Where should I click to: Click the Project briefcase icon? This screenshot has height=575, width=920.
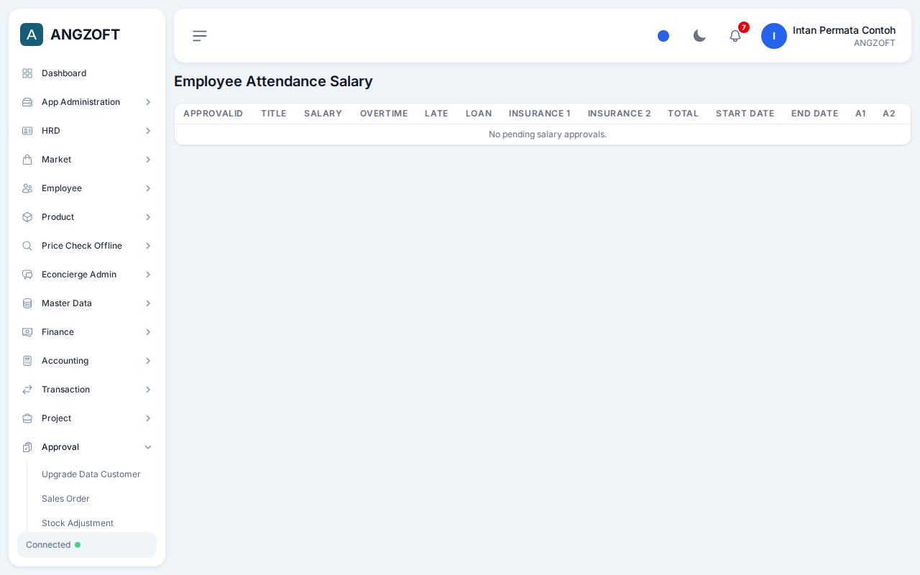[27, 418]
